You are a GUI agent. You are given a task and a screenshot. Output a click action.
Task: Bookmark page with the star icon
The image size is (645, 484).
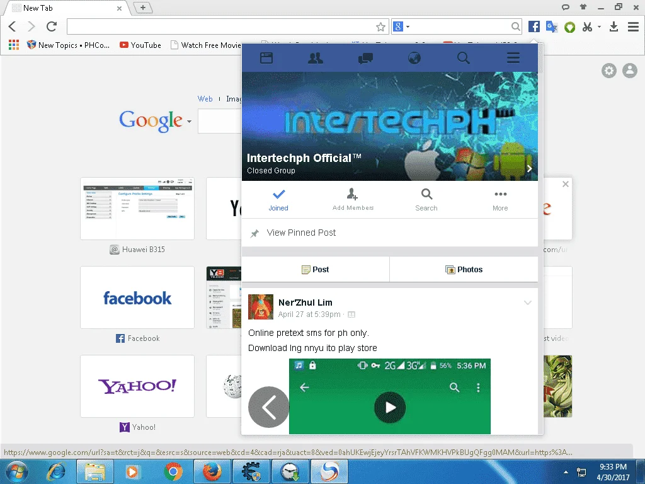tap(380, 27)
